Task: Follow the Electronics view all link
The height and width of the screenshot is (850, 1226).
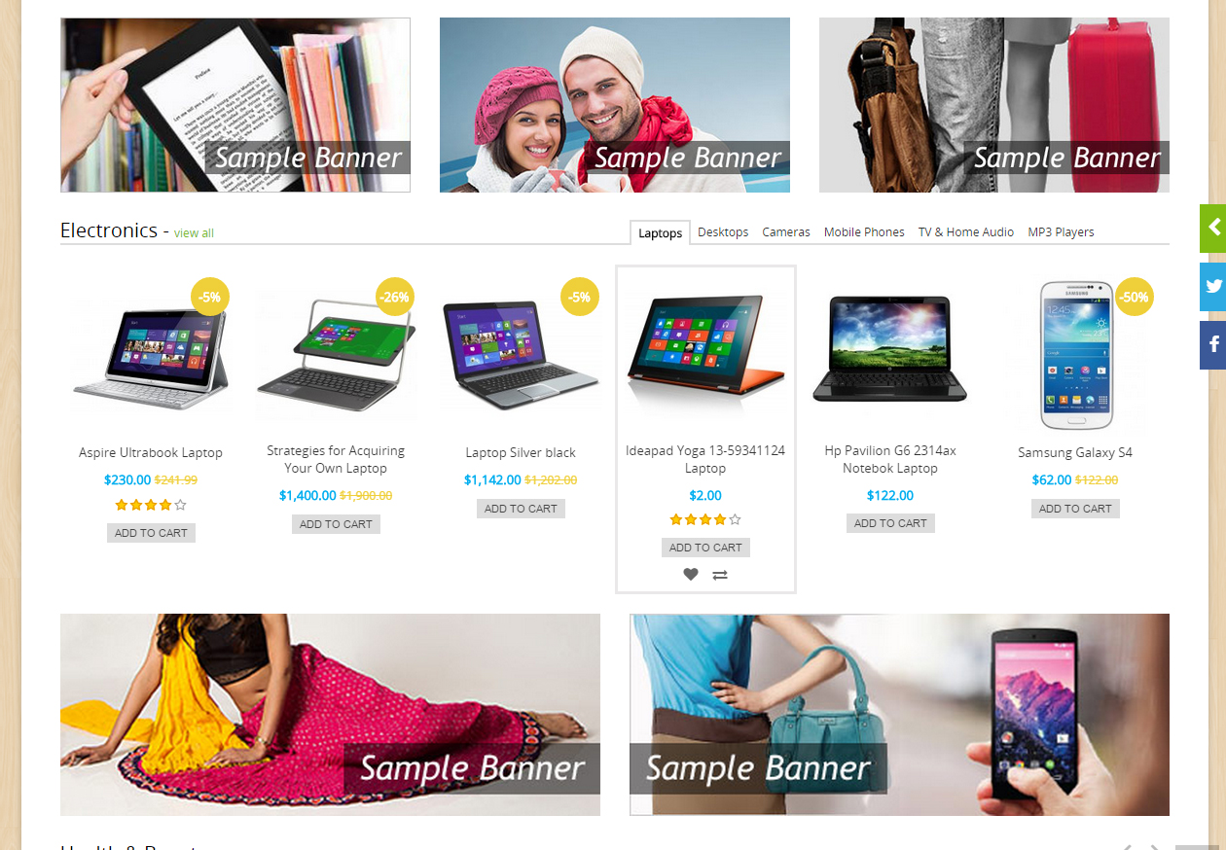Action: click(x=194, y=233)
